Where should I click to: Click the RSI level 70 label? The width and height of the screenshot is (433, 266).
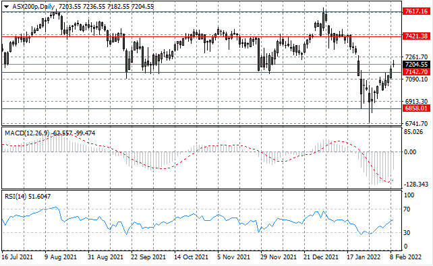[407, 209]
